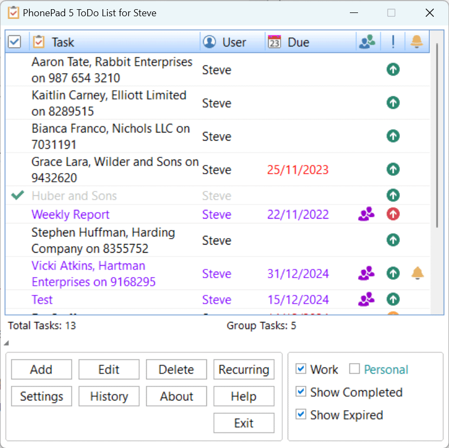449x448 pixels.
Task: Select the Huber and Sons task
Action: tap(218, 195)
